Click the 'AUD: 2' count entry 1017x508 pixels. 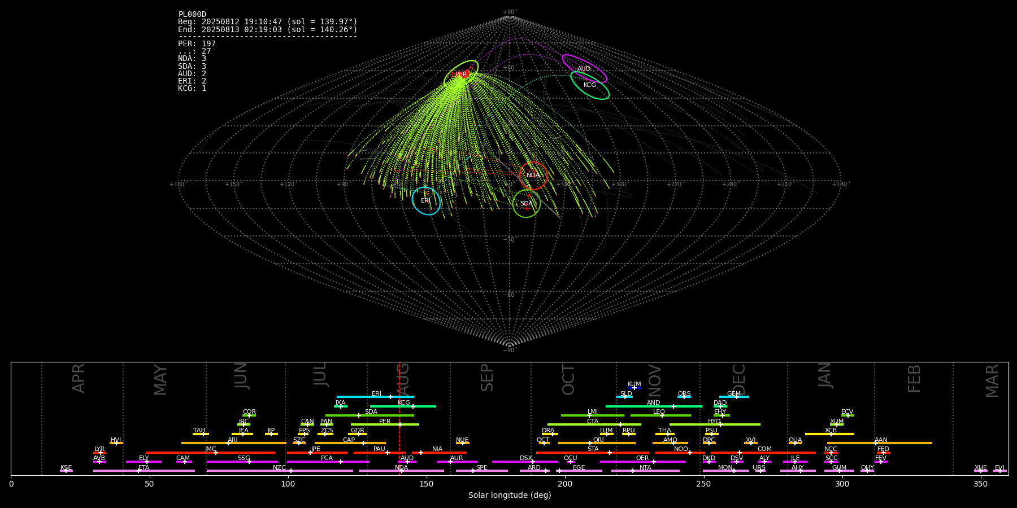coord(192,74)
